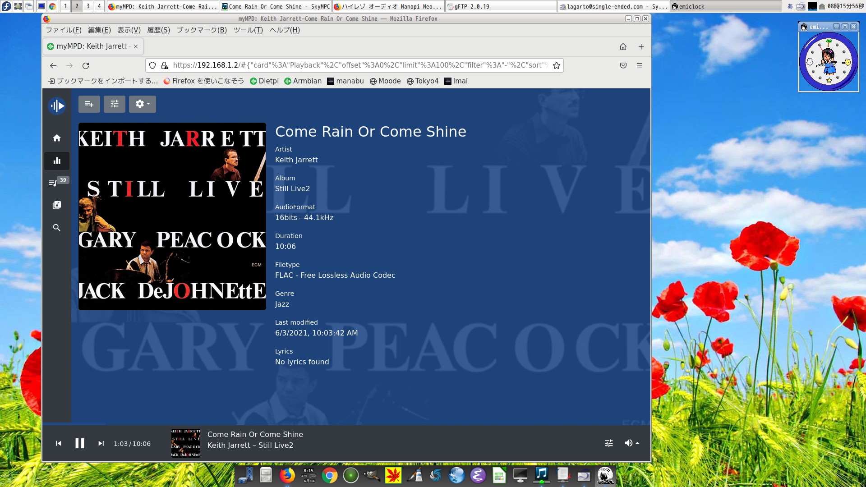Open the Search view in the sidebar
This screenshot has width=866, height=487.
57,228
